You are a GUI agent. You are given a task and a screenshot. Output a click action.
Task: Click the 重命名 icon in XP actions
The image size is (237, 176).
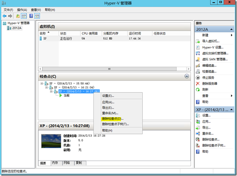pos(198,134)
